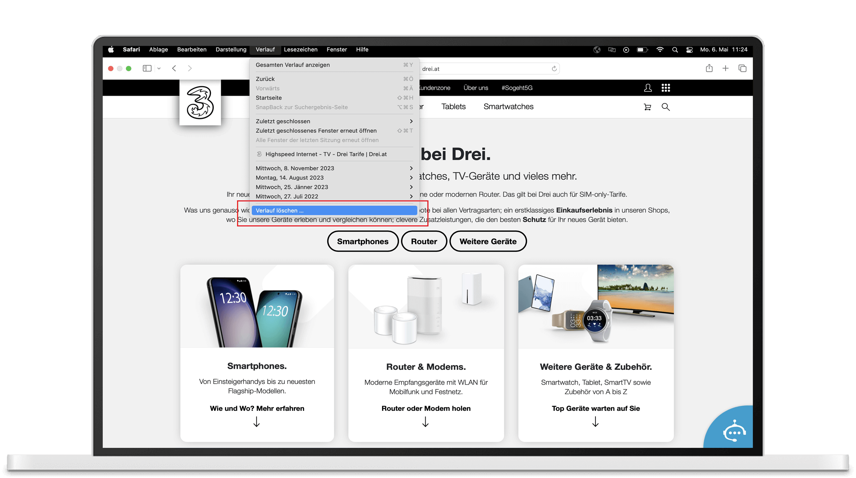The image size is (856, 478).
Task: Follow Wie und Wo? Mehr erfahren link
Action: [x=257, y=408]
